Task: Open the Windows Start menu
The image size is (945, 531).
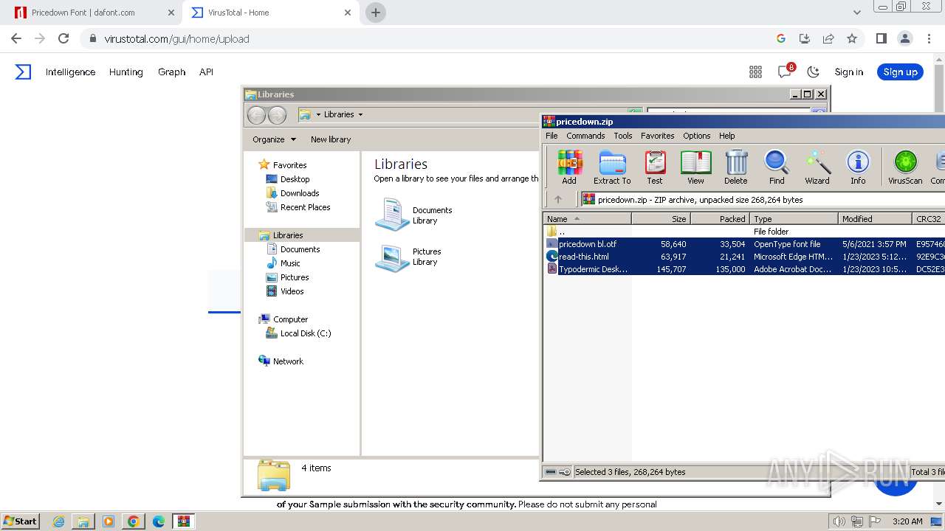Action: click(20, 521)
